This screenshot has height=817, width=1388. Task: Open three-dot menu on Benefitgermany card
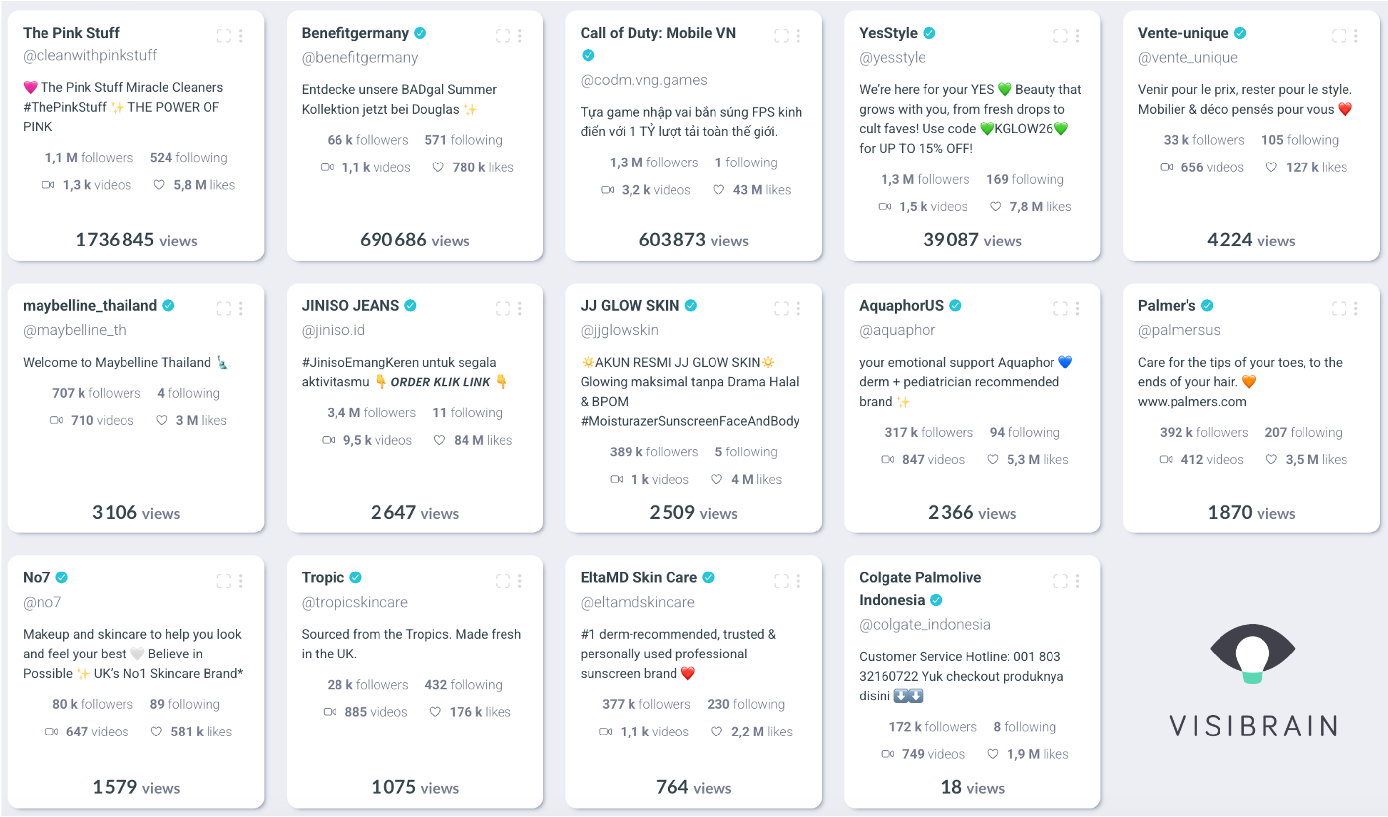[x=520, y=36]
